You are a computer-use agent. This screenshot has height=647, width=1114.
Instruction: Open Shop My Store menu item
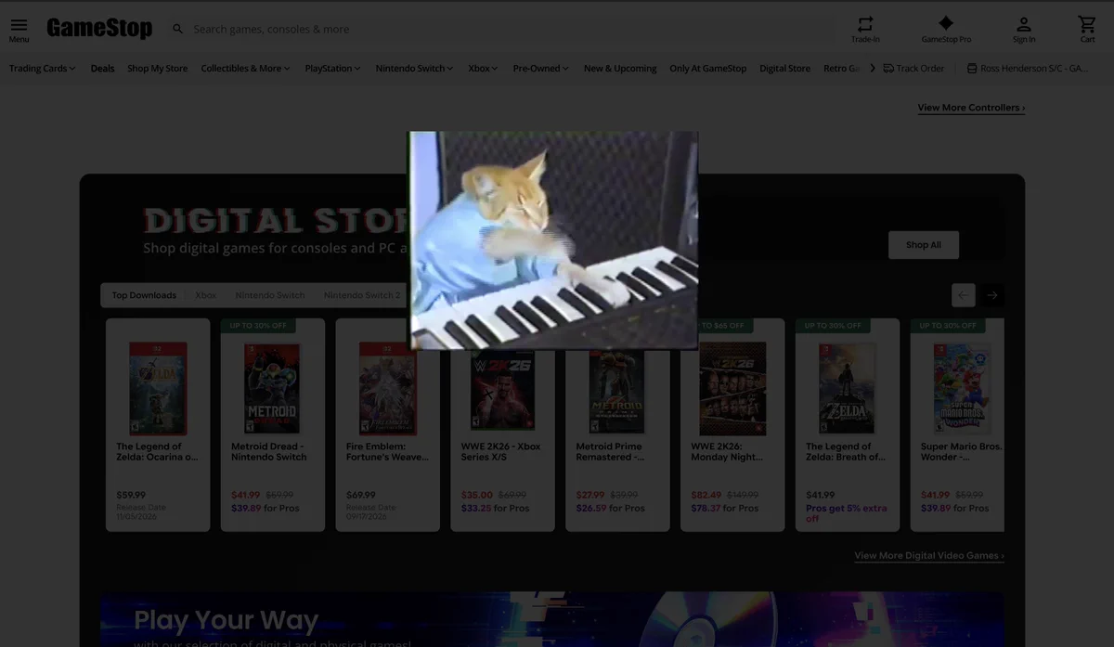click(157, 68)
